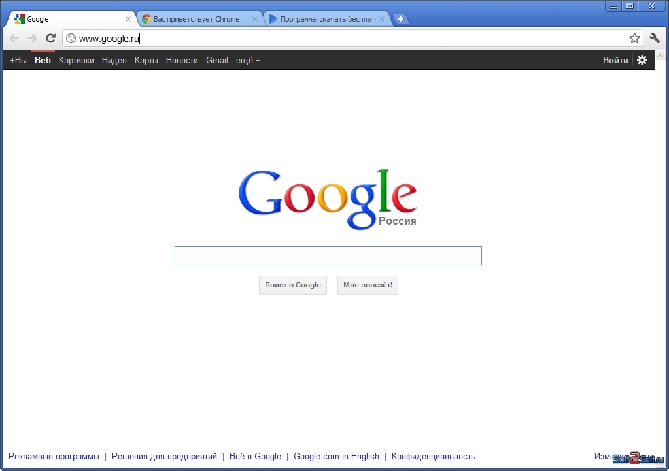
Task: Open the +Вы link in the top bar
Action: coord(18,61)
